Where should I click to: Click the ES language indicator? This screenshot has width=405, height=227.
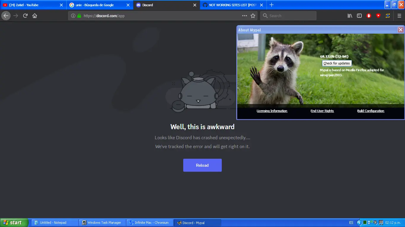pos(351,223)
